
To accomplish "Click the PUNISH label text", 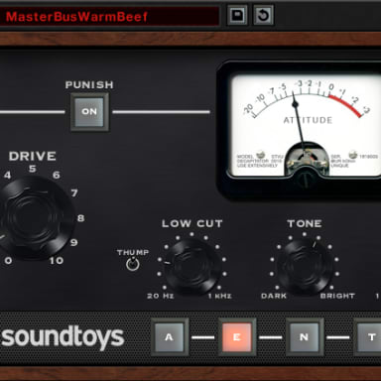I will pyautogui.click(x=89, y=85).
